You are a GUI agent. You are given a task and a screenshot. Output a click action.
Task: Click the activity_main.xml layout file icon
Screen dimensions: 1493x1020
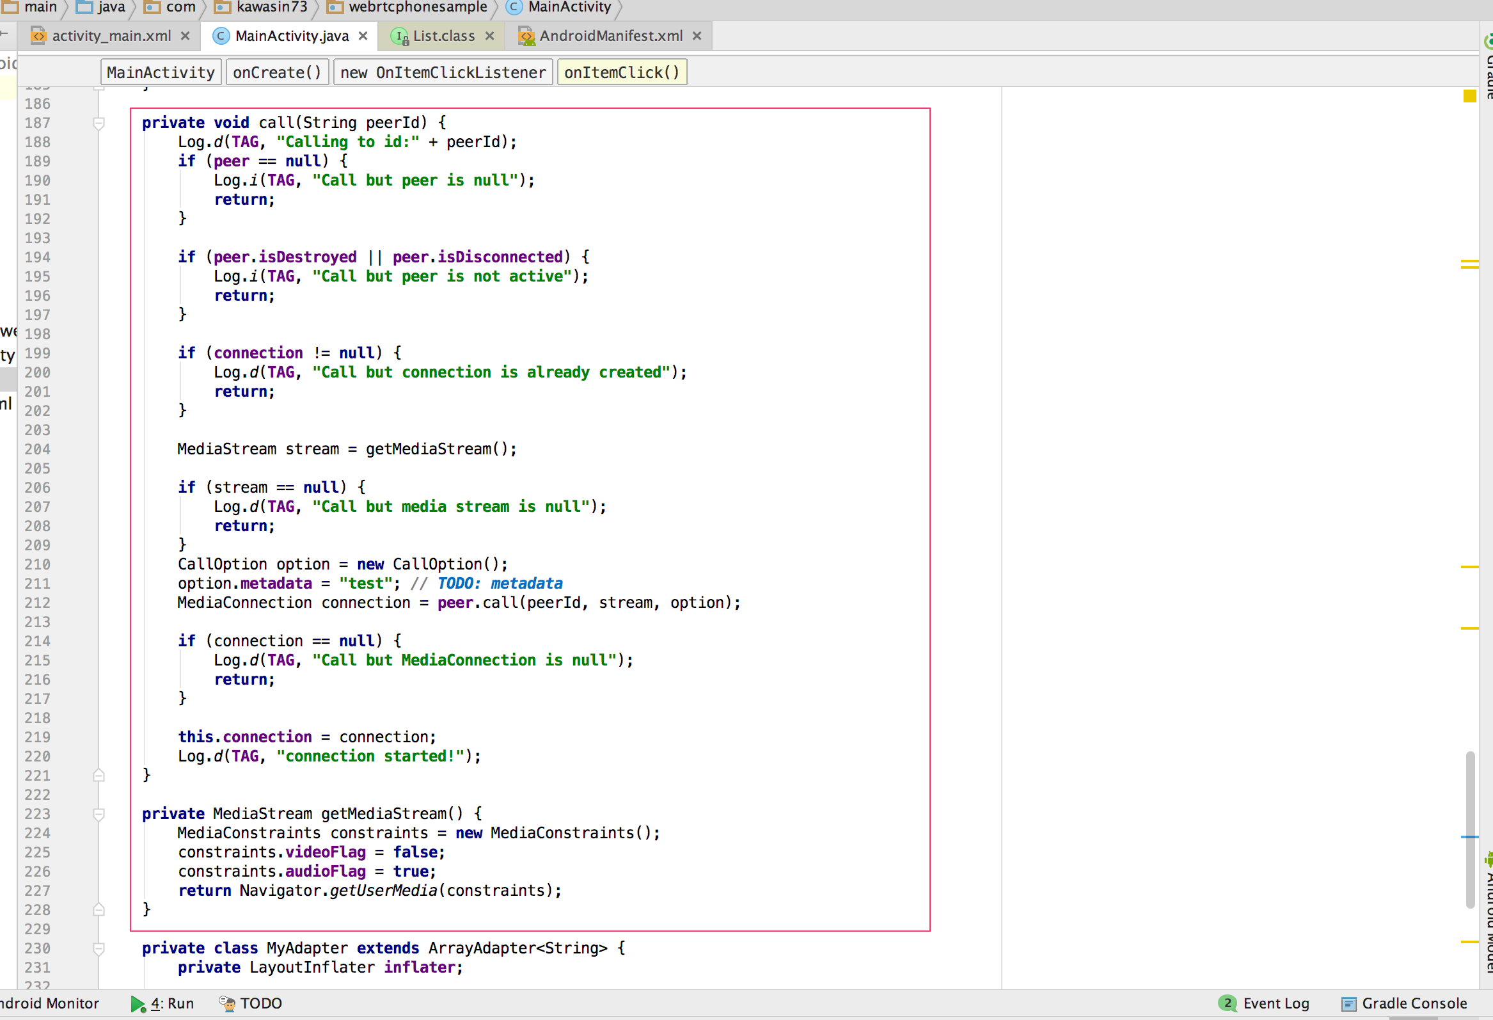coord(38,36)
